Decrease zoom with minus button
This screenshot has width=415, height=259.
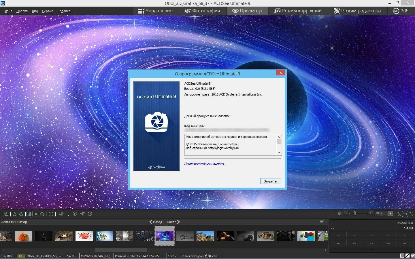pos(346,213)
